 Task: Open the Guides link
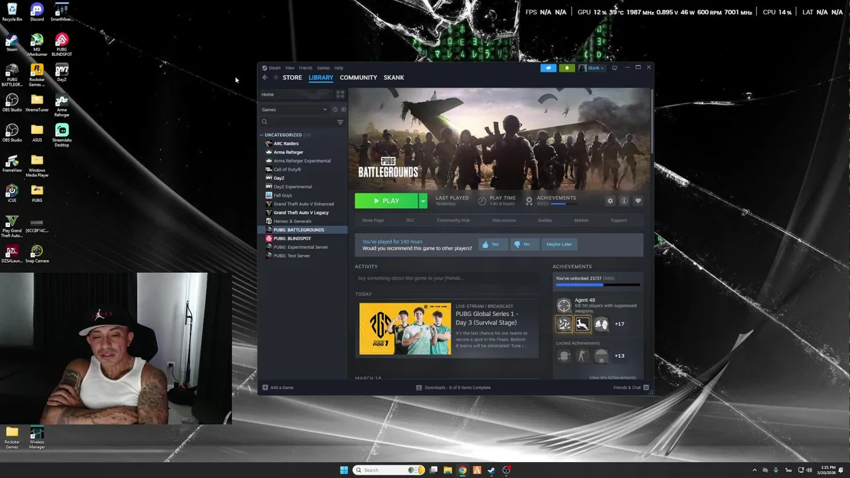point(545,220)
